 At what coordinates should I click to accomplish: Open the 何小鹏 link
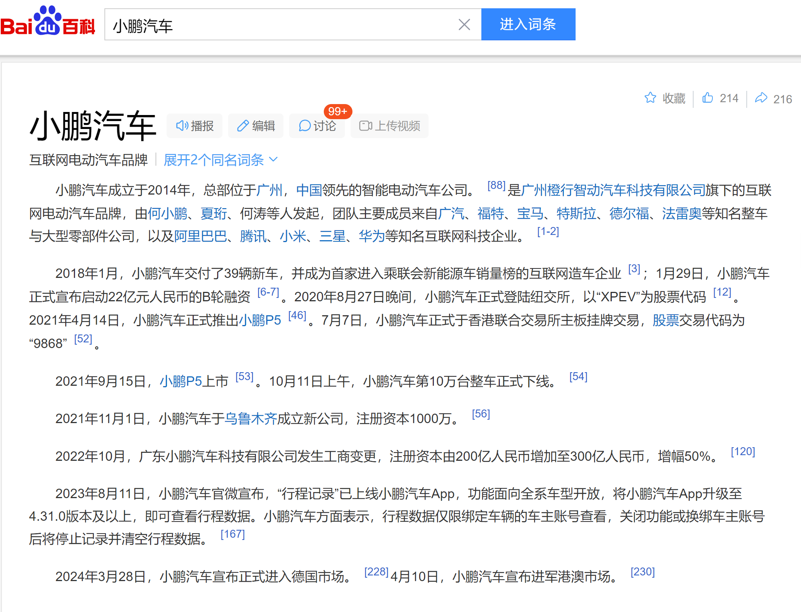tap(167, 213)
